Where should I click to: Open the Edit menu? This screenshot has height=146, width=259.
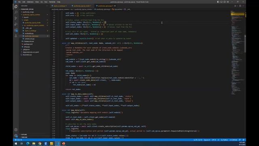[24, 2]
